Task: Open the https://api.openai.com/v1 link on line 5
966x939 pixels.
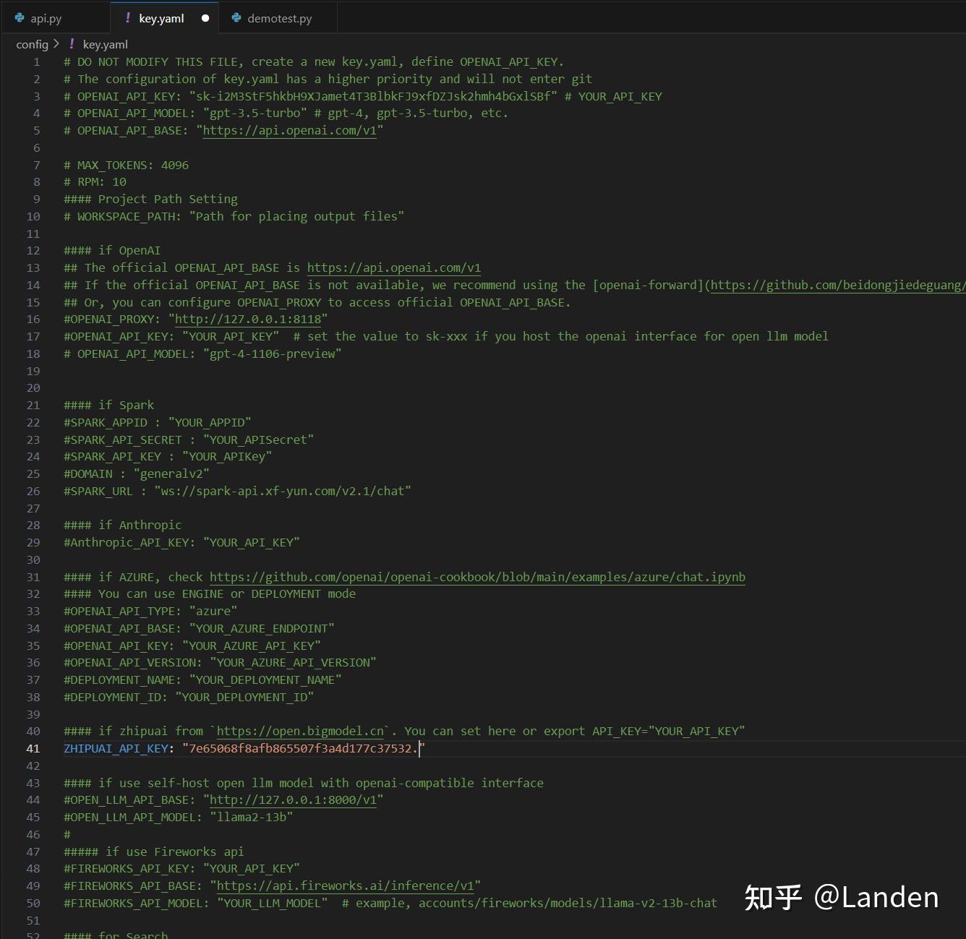Action: tap(289, 130)
